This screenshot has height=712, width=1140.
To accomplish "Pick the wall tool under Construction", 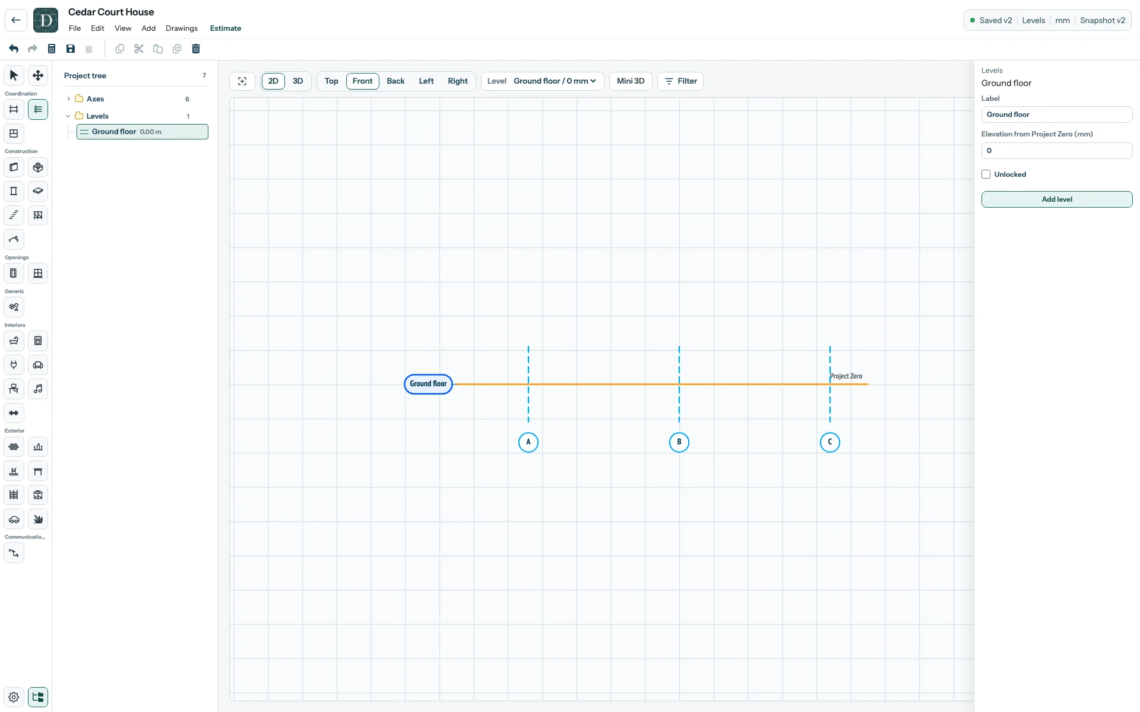I will click(x=14, y=167).
